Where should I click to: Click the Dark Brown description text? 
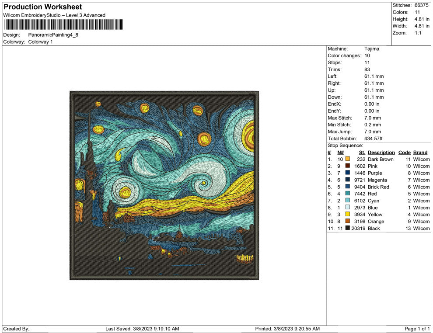tap(381, 159)
